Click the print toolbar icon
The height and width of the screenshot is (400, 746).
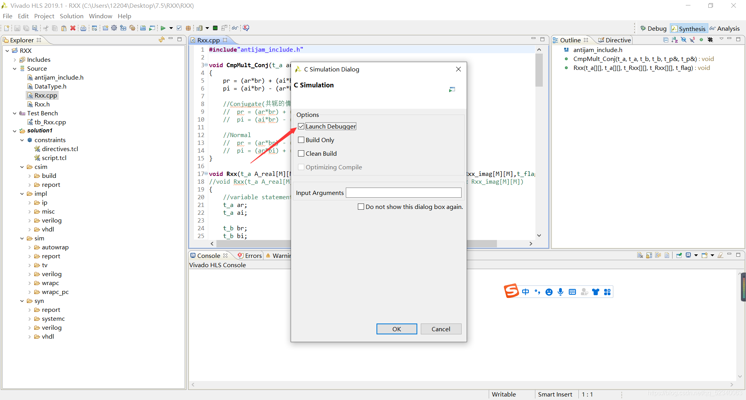(83, 28)
